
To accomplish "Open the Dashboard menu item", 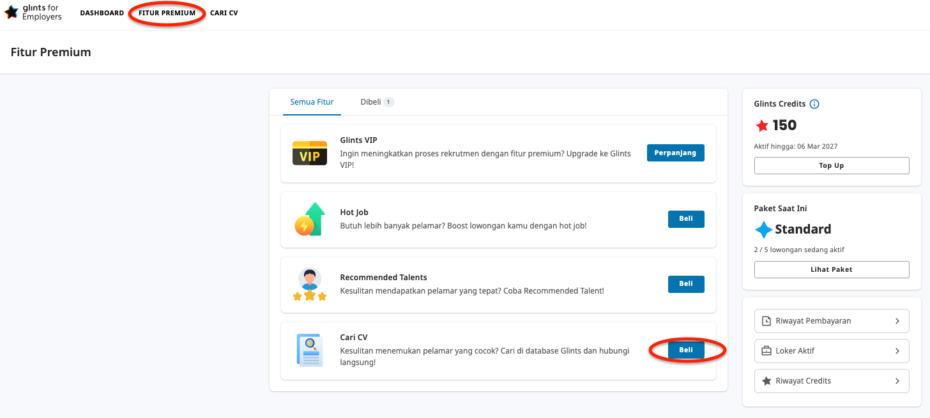I will (x=102, y=13).
